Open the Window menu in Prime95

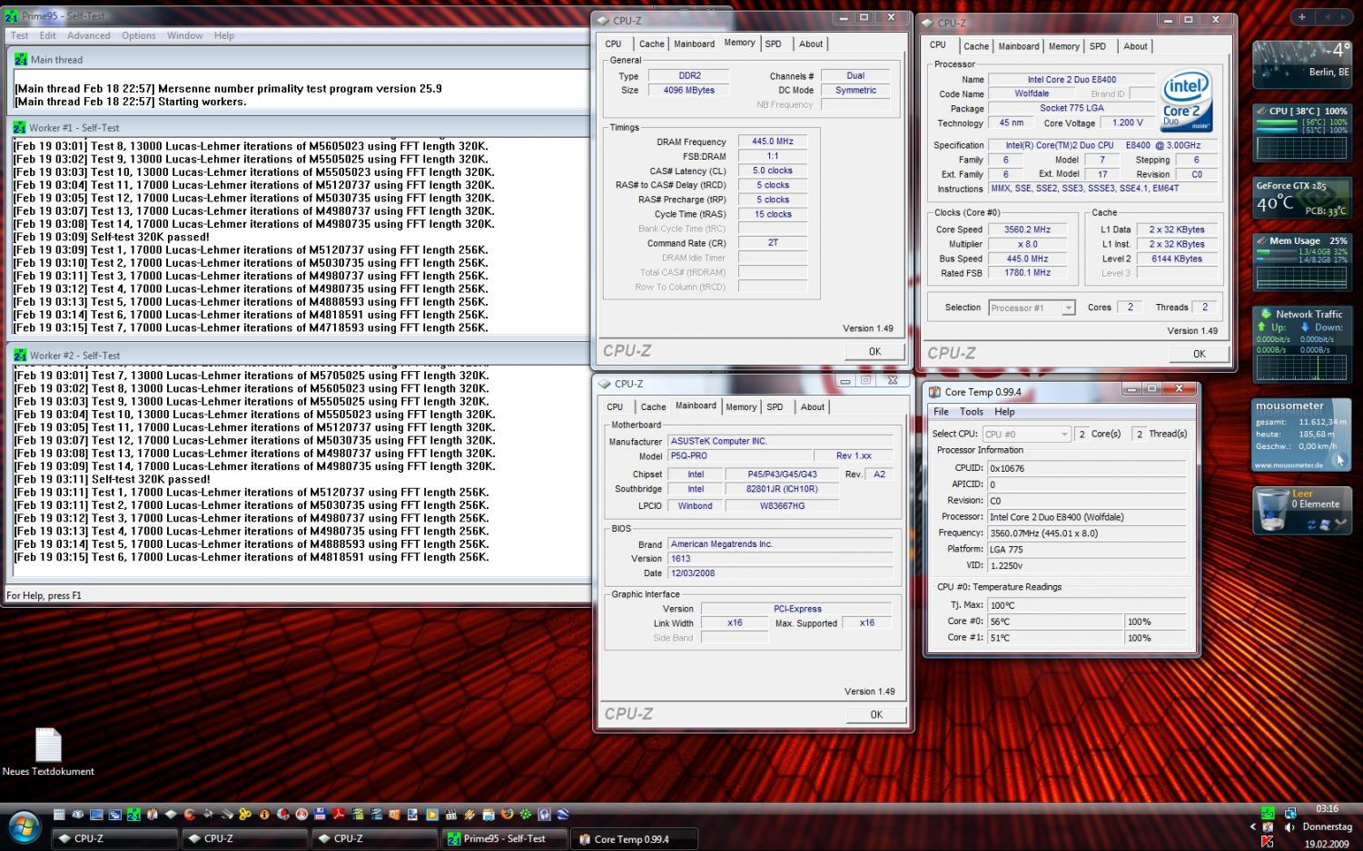tap(184, 35)
